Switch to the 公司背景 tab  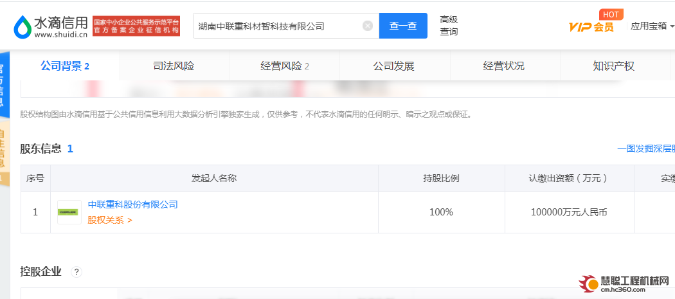pos(64,66)
